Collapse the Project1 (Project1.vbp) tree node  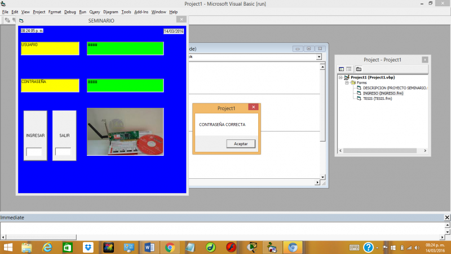341,77
